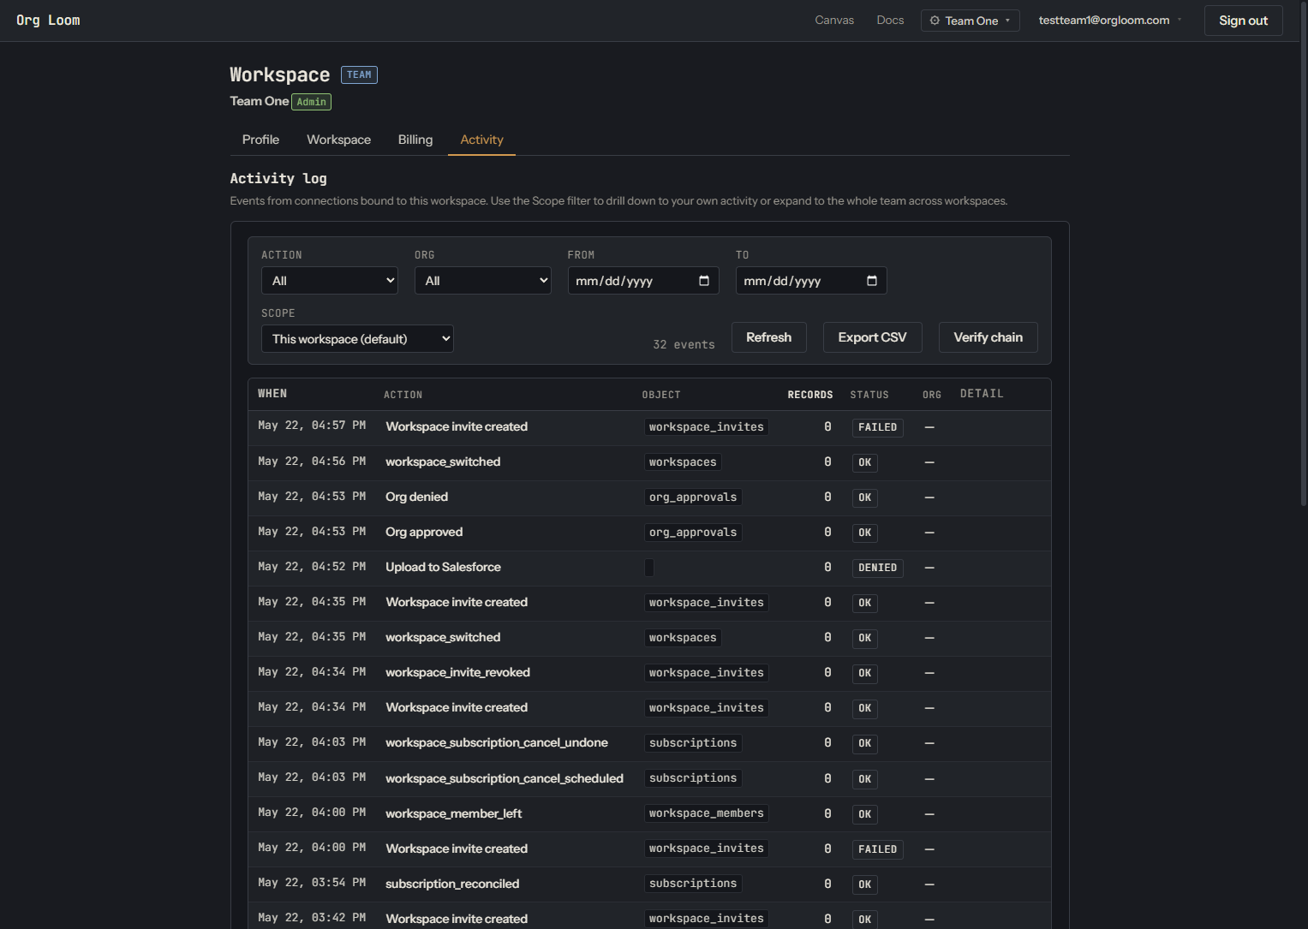The image size is (1308, 929).
Task: Click the workspace_members object tag
Action: coord(706,813)
